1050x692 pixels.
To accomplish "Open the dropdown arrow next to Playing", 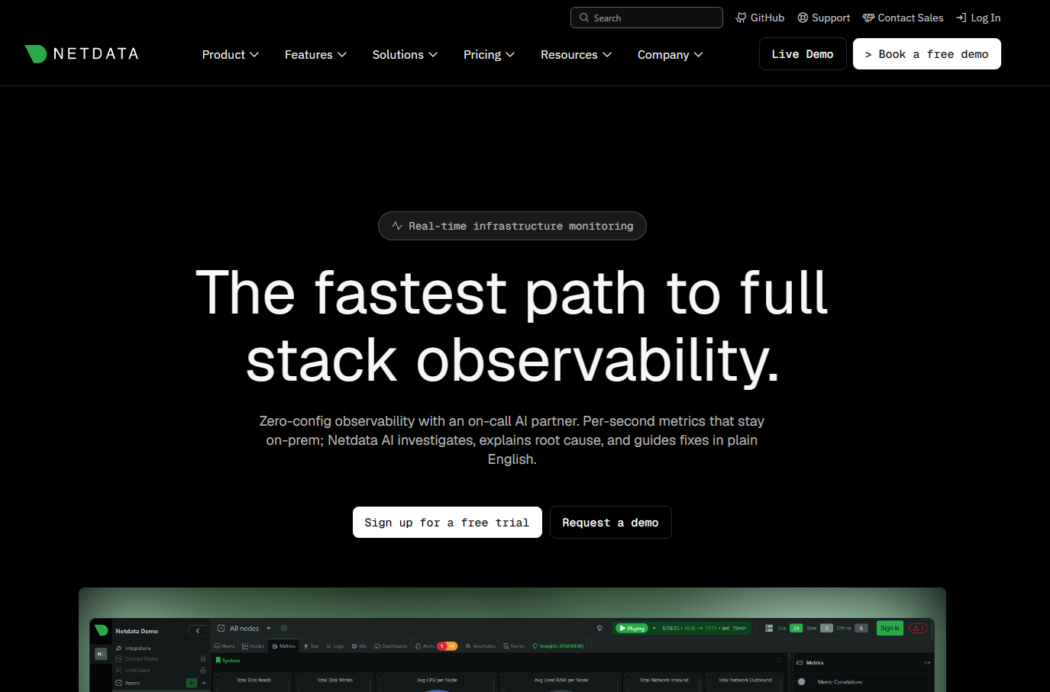I will coord(654,628).
